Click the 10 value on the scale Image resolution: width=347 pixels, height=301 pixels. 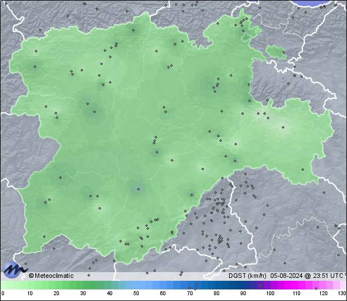[x=30, y=293]
